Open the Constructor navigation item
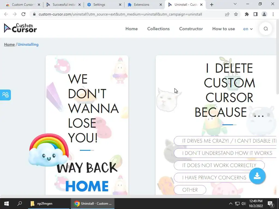The image size is (279, 209). tap(191, 29)
